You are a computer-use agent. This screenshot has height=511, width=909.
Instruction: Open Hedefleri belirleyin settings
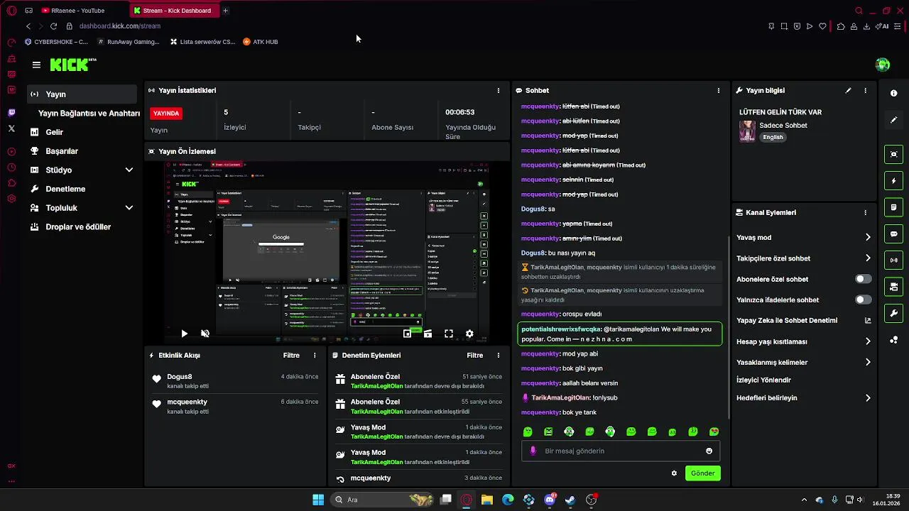click(x=803, y=397)
